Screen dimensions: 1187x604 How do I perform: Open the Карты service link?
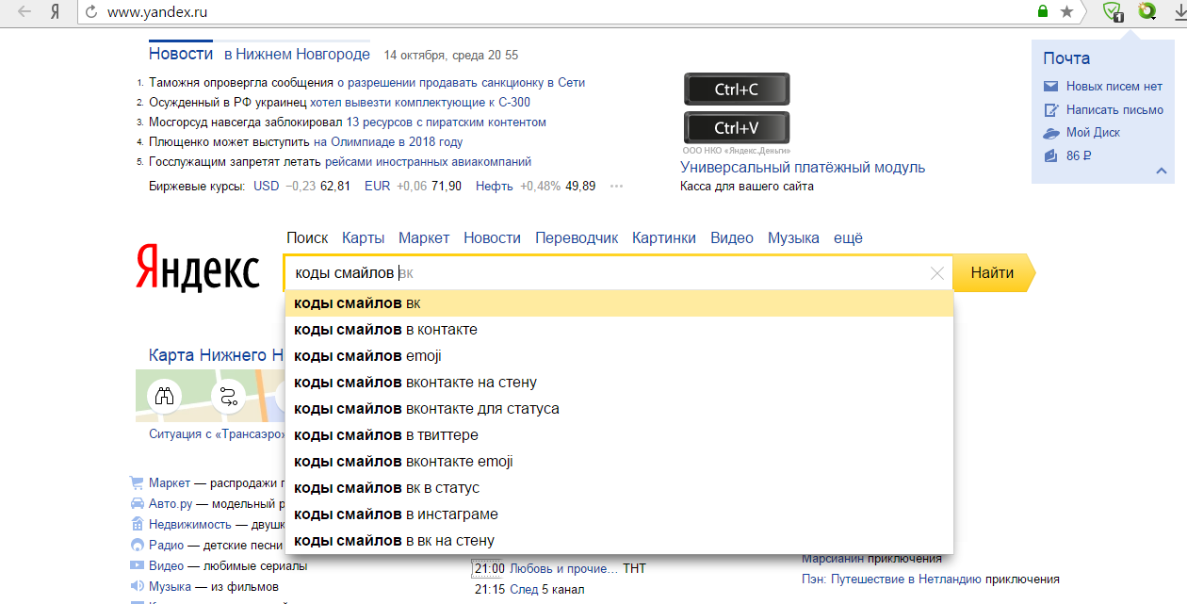tap(364, 237)
